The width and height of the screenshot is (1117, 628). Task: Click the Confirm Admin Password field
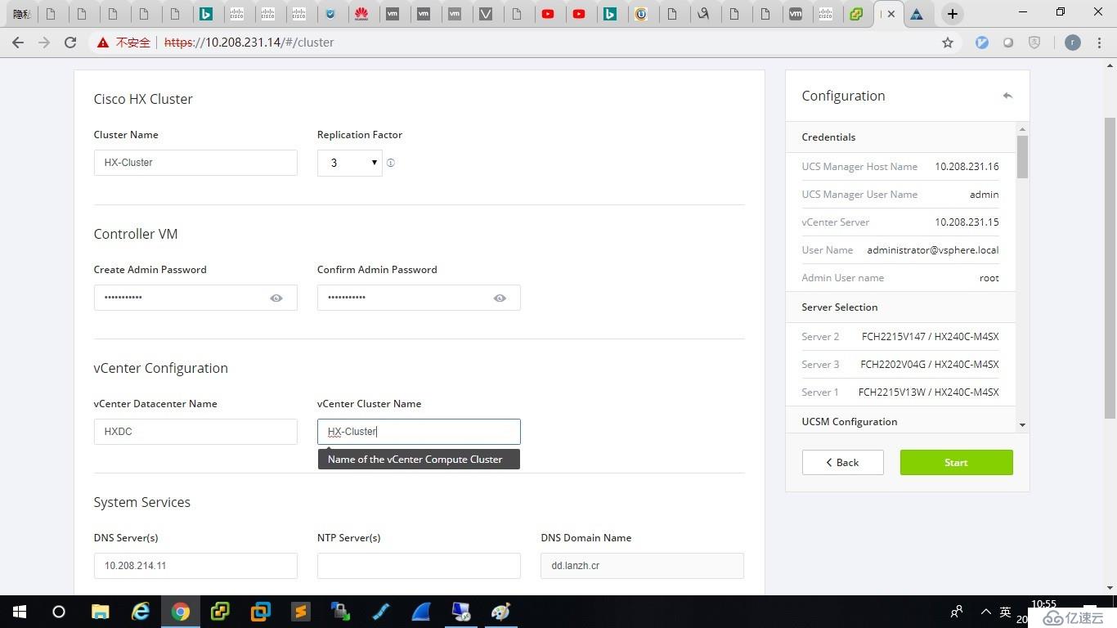click(419, 298)
